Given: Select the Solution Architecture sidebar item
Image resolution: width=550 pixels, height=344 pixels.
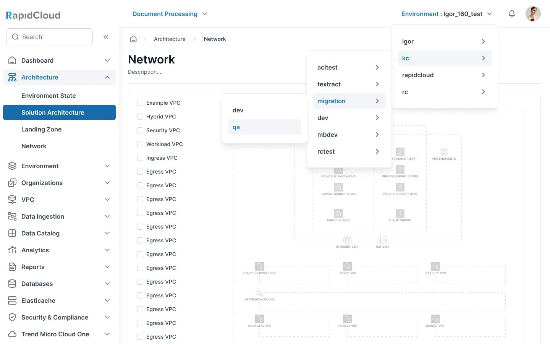Looking at the screenshot, I should (59, 112).
